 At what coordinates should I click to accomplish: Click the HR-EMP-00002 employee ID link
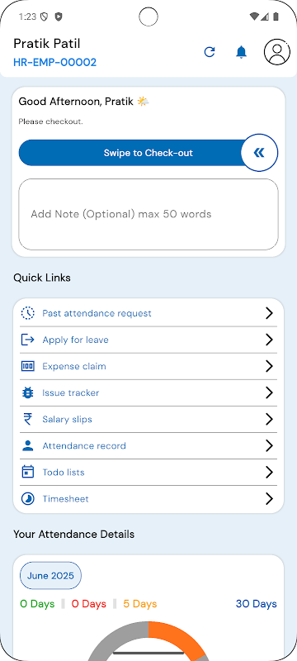tap(55, 63)
